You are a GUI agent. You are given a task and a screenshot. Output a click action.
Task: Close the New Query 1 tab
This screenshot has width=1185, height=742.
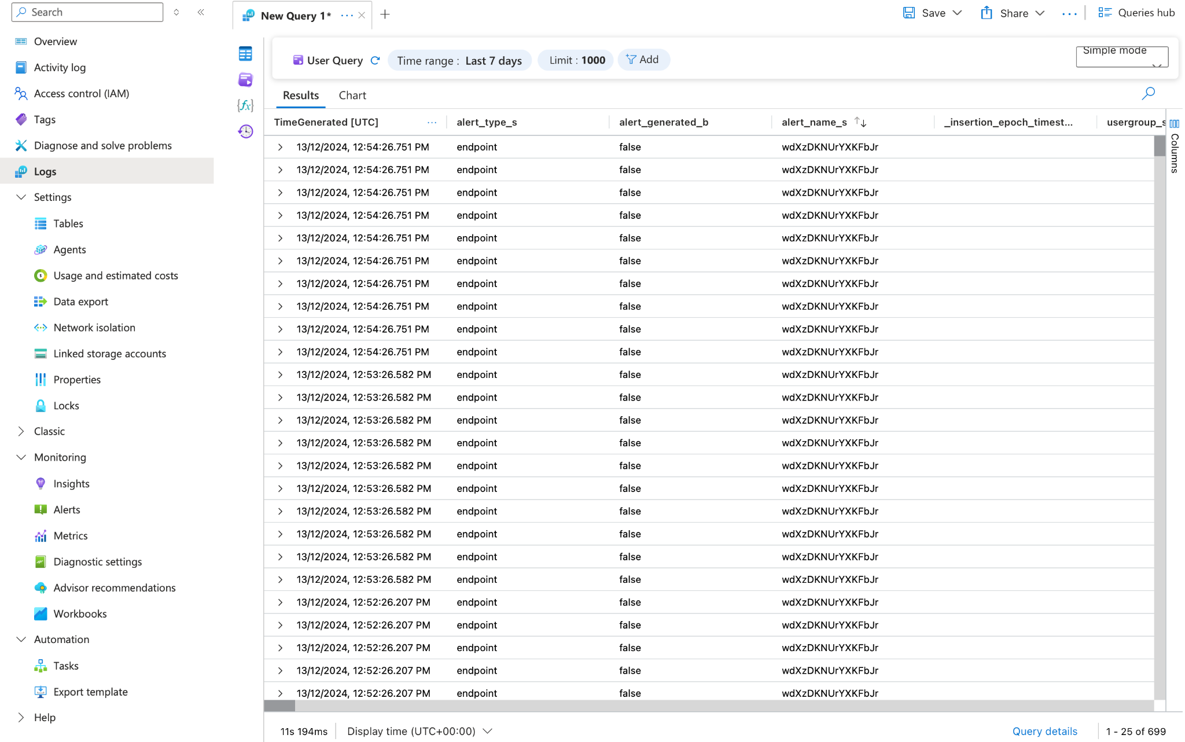point(362,16)
